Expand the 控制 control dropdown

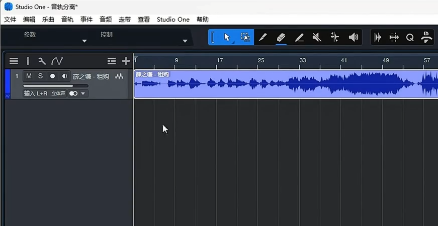click(x=185, y=41)
